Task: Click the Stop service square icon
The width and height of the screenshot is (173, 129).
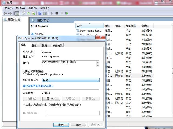Action: (x=56, y=13)
